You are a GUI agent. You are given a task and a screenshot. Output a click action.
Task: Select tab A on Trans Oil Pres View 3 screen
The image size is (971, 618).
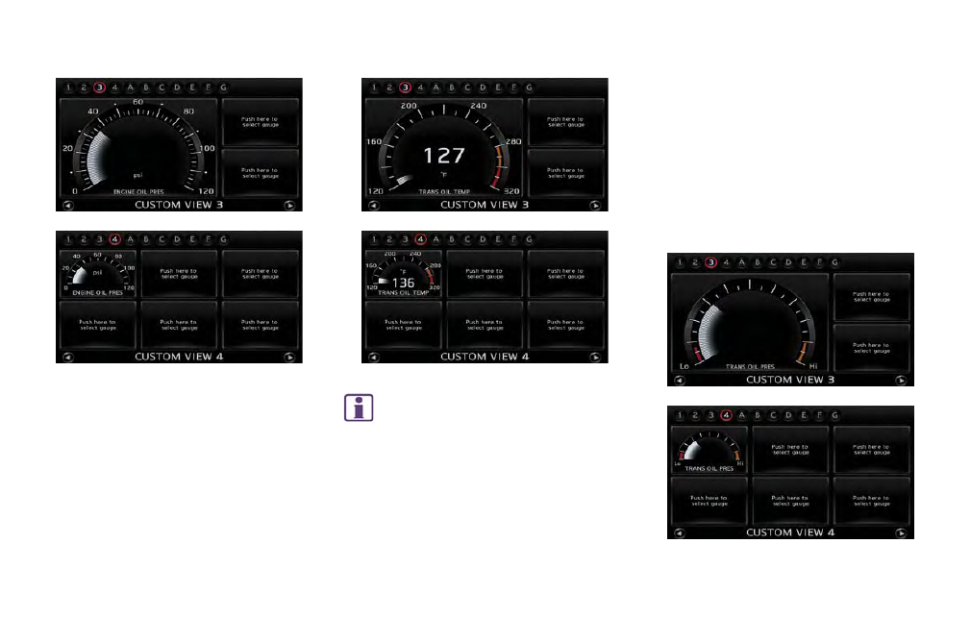pos(741,262)
